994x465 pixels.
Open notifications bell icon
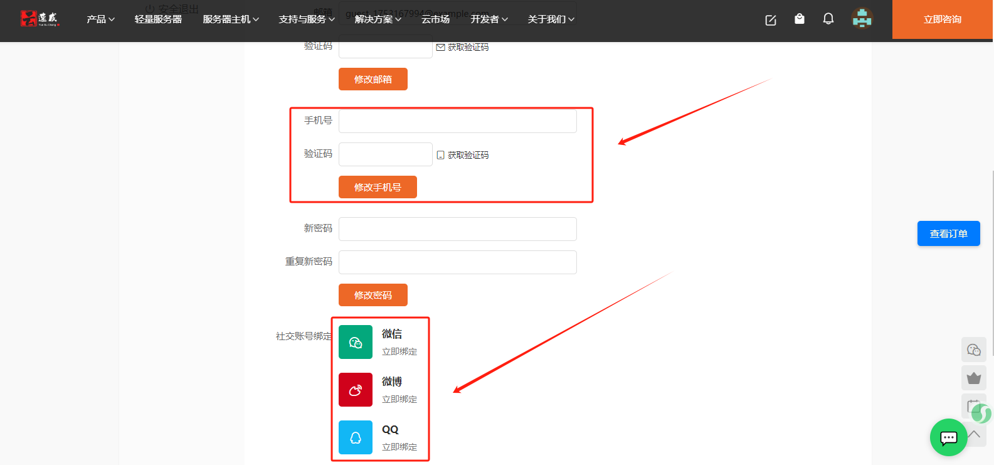click(828, 19)
